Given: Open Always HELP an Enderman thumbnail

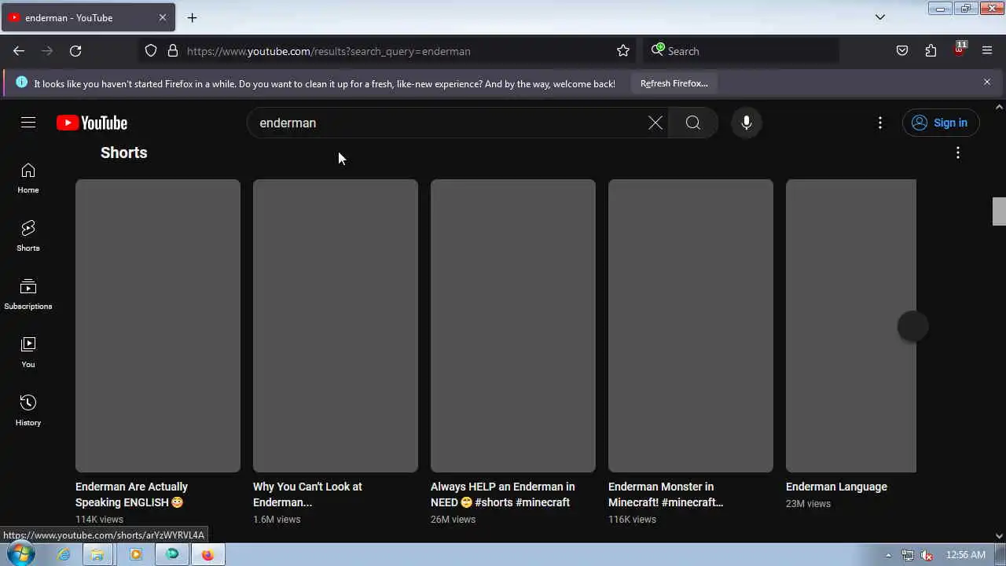Looking at the screenshot, I should tap(513, 325).
